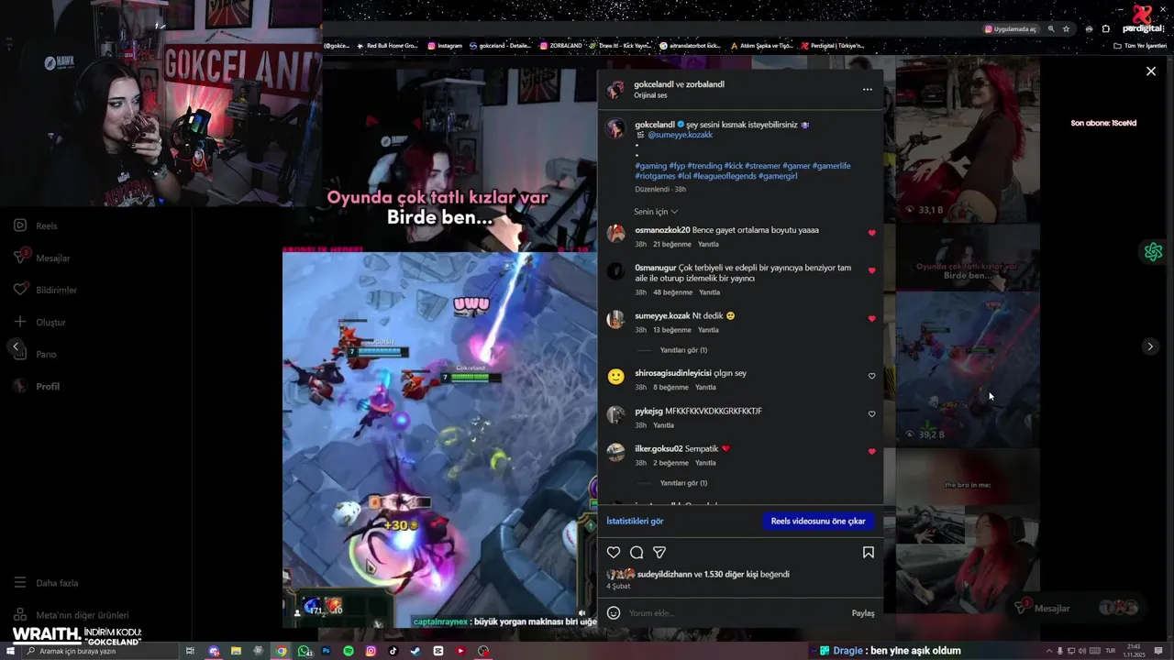Click into the Yorum ekle comment field
Viewport: 1174px width, 660px height.
tap(734, 613)
